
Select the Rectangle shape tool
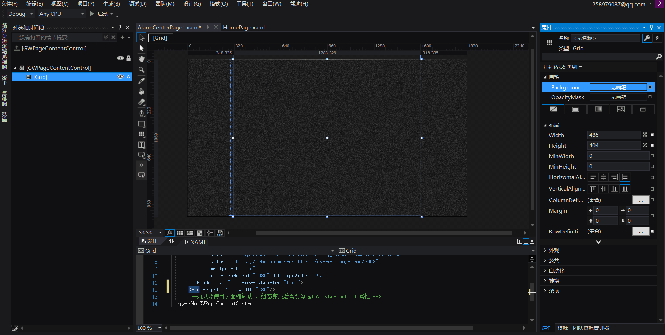coord(141,124)
